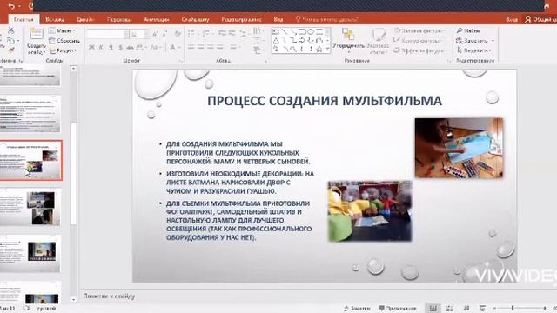Align text left
This screenshot has width=557, height=313.
[191, 47]
